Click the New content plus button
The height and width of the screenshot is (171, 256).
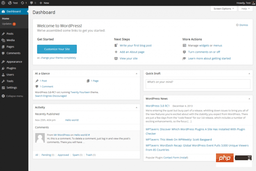[44, 3]
